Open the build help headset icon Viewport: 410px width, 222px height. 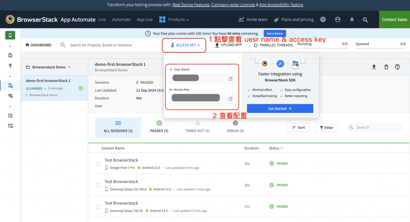pos(397,67)
